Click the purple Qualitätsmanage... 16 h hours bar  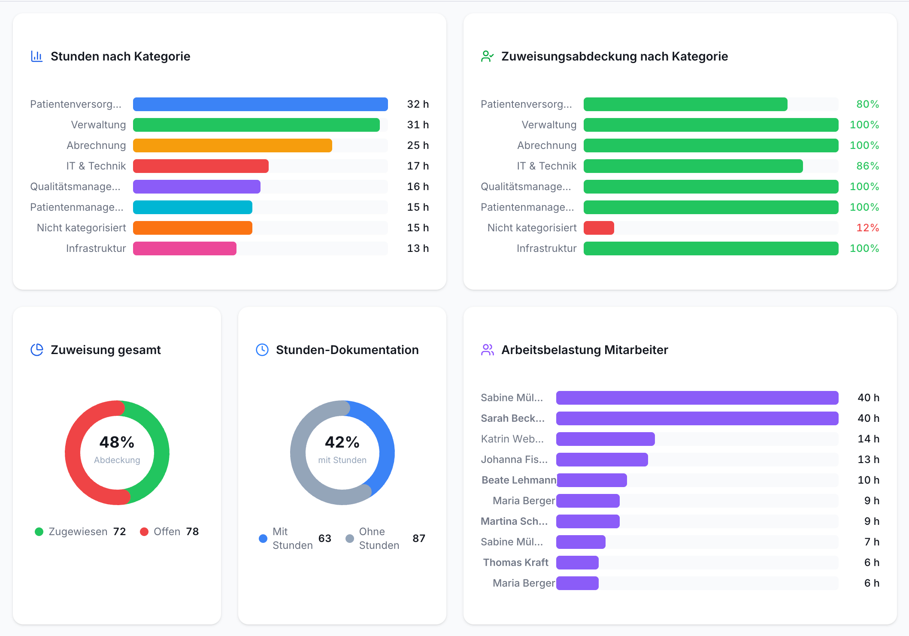tap(197, 187)
